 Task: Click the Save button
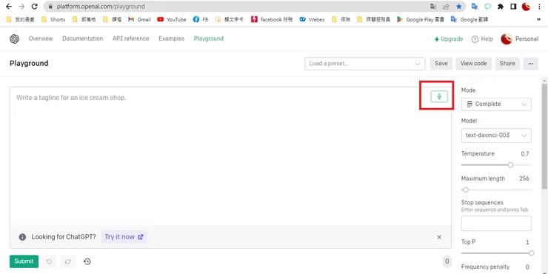coord(441,64)
